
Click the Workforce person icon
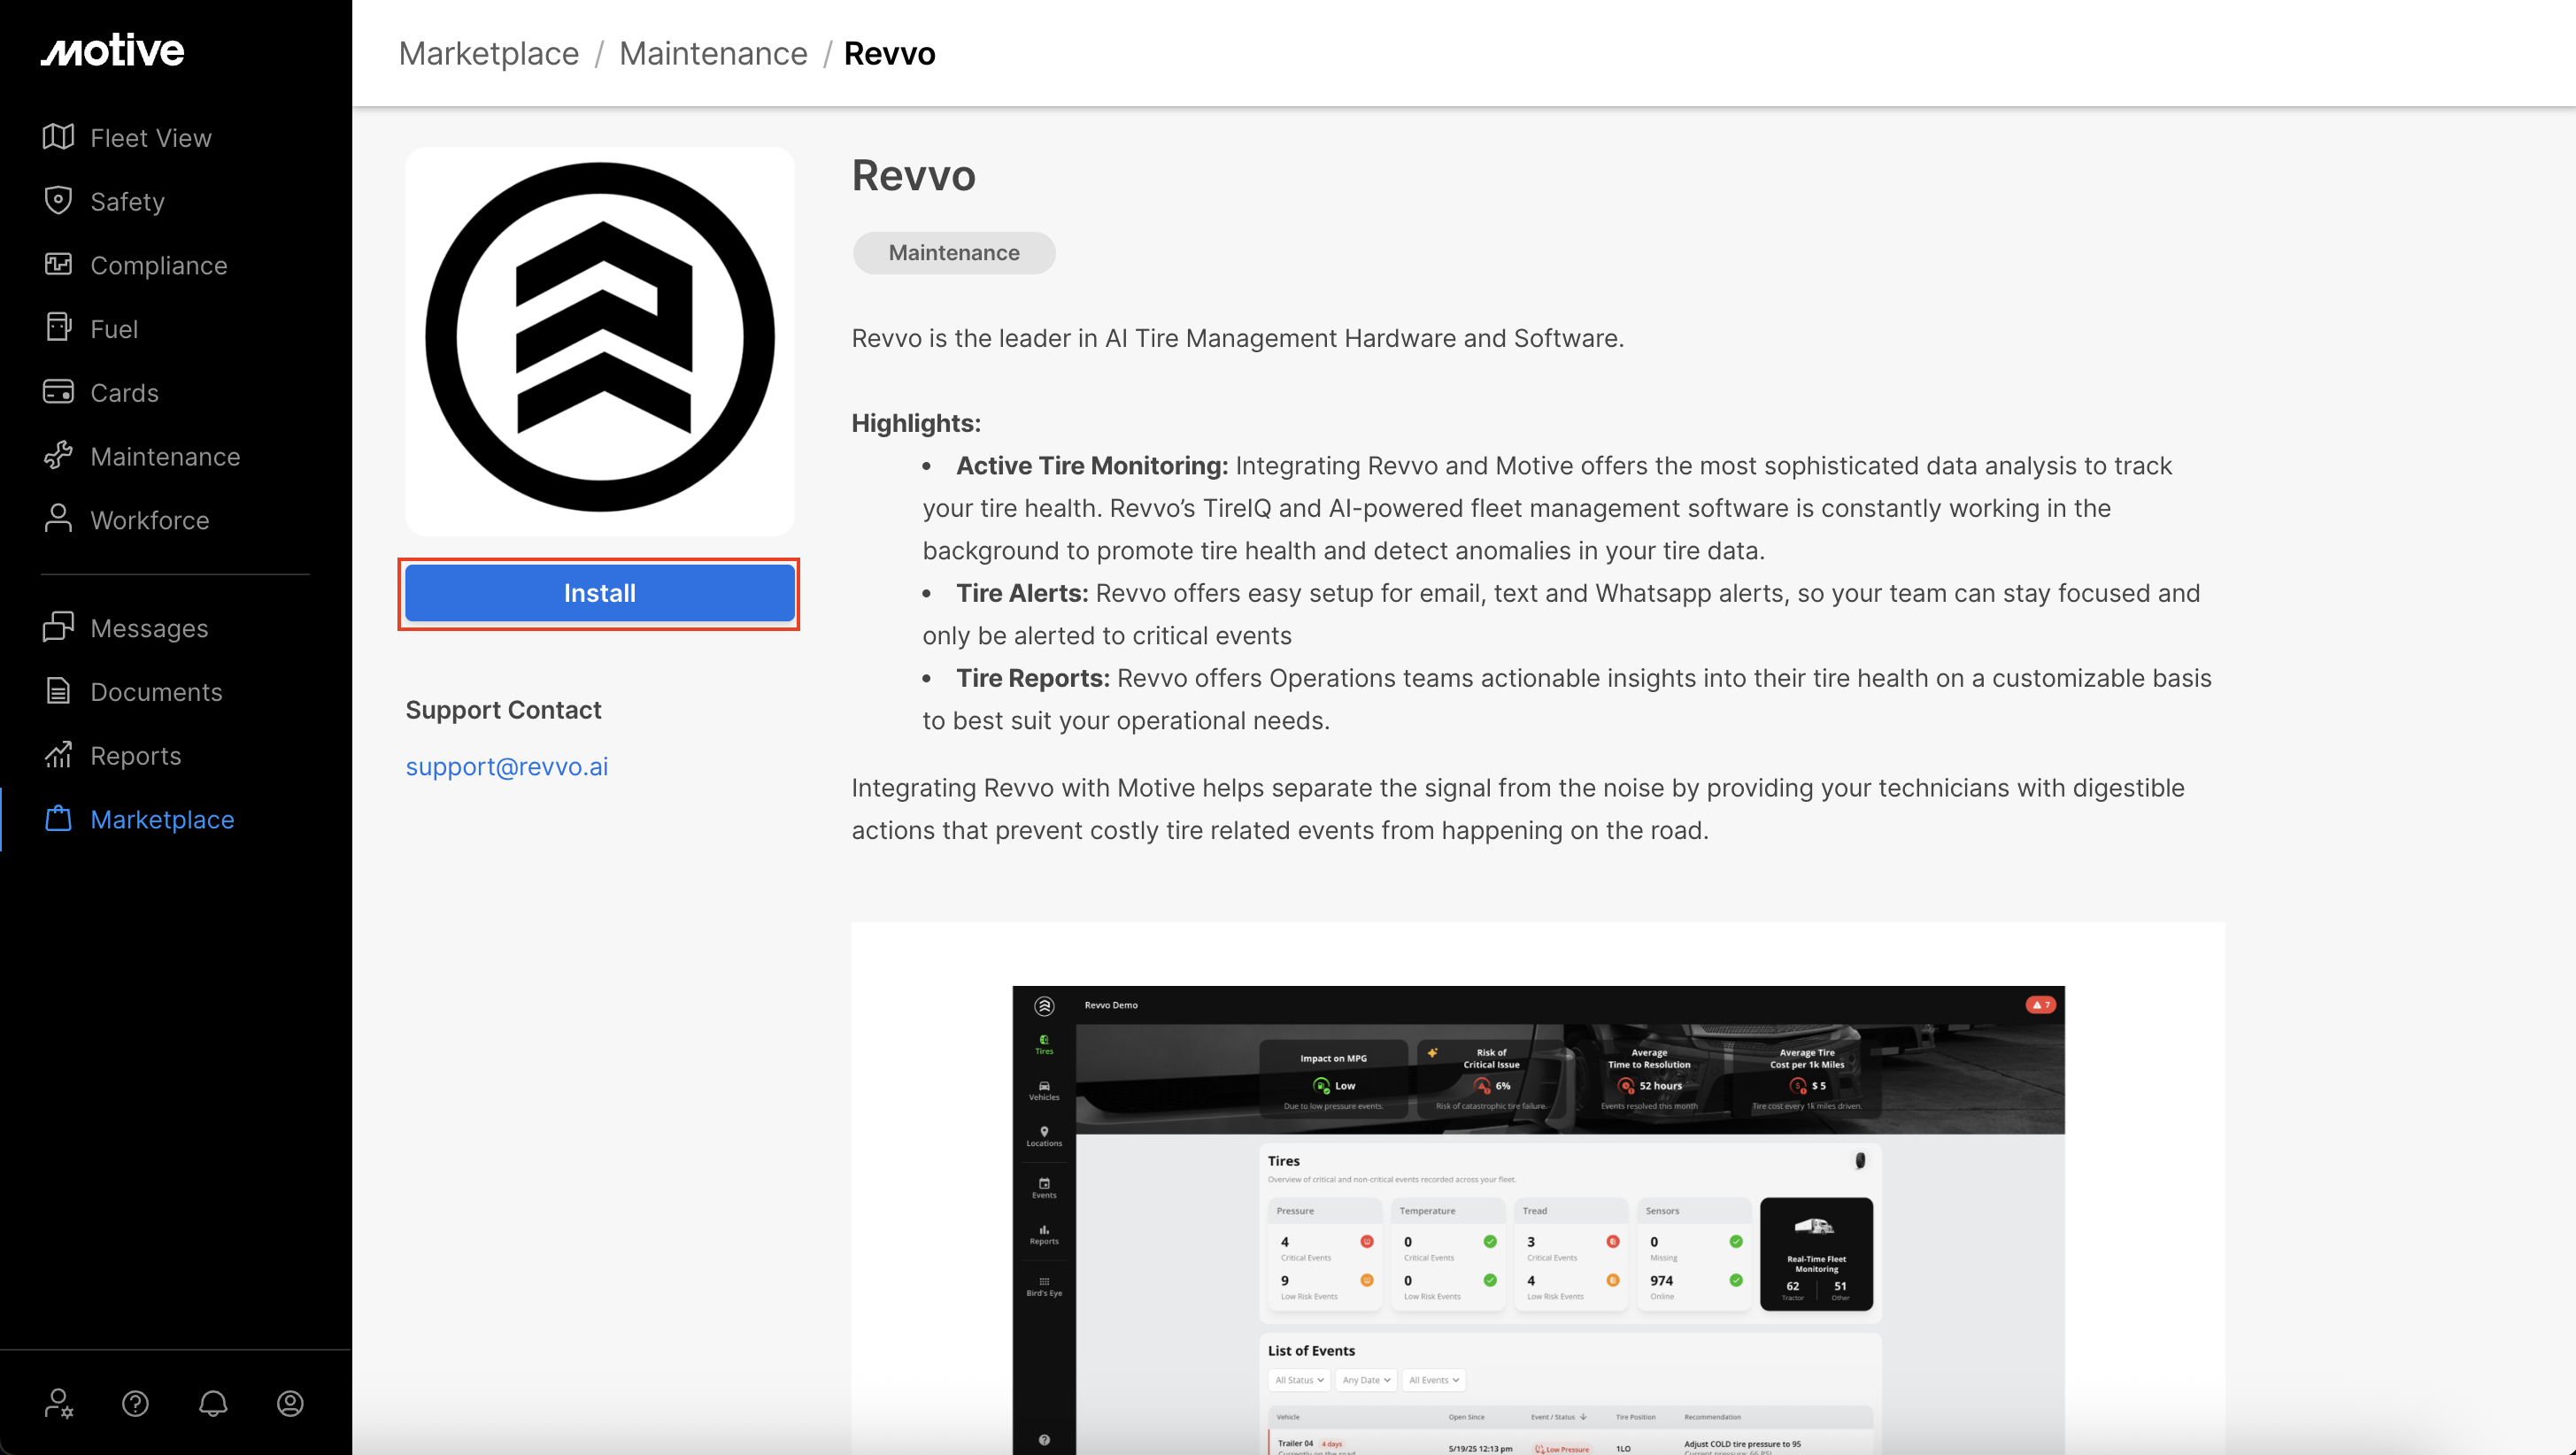58,519
